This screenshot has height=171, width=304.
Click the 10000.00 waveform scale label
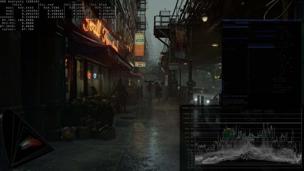click(188, 108)
